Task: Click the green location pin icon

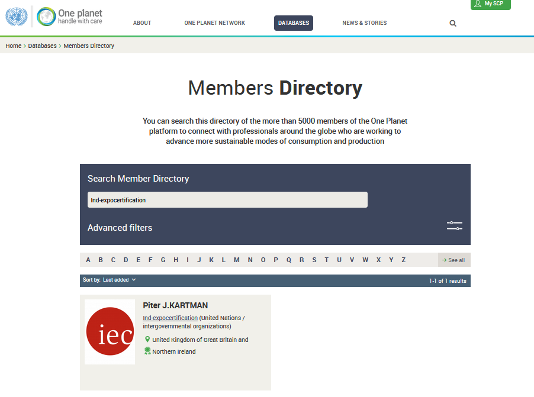Action: pyautogui.click(x=147, y=339)
